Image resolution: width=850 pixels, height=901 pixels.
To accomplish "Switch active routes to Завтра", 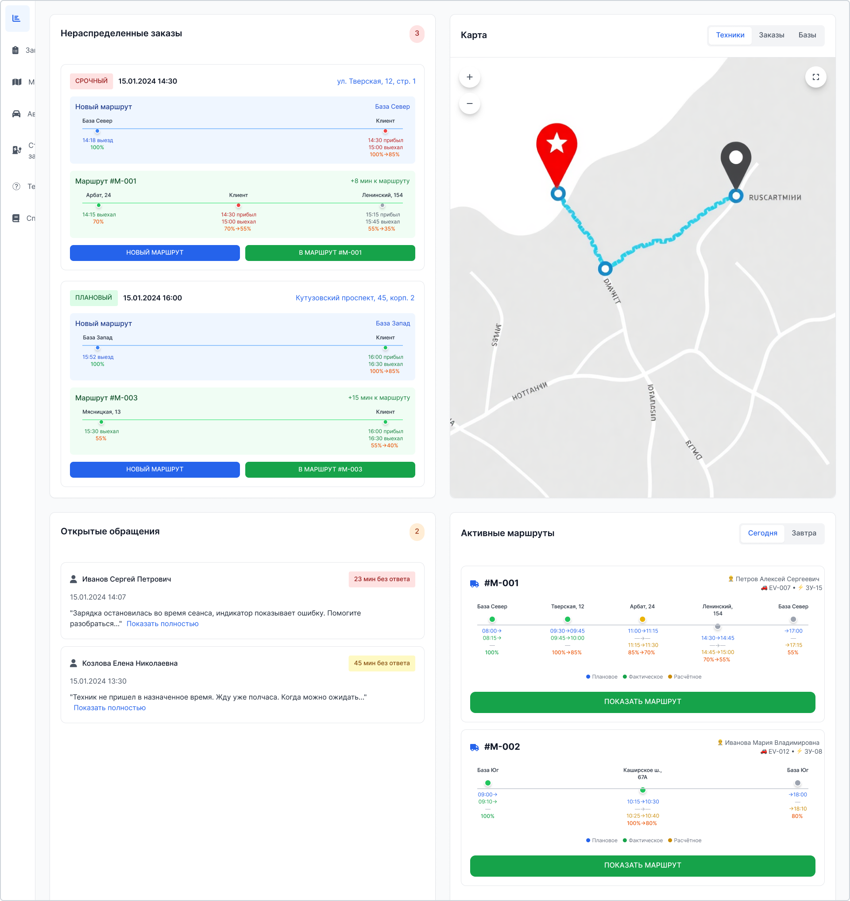I will [804, 533].
